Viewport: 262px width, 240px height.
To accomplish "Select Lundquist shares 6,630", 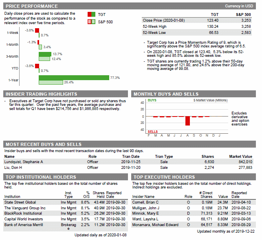I will pyautogui.click(x=209, y=162).
